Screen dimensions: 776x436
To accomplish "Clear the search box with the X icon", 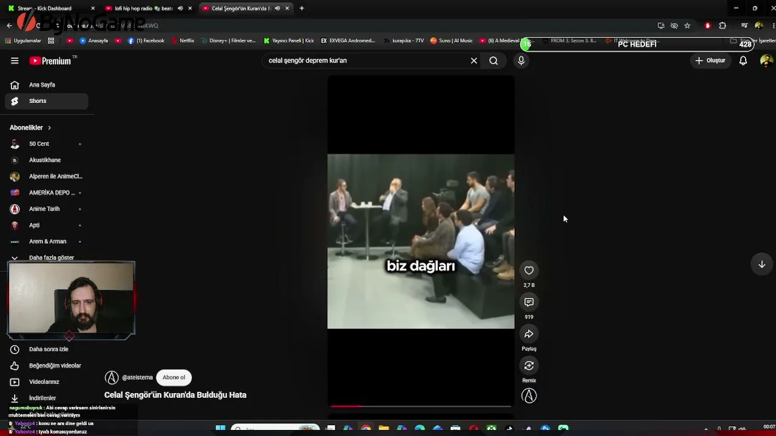I will pyautogui.click(x=474, y=61).
